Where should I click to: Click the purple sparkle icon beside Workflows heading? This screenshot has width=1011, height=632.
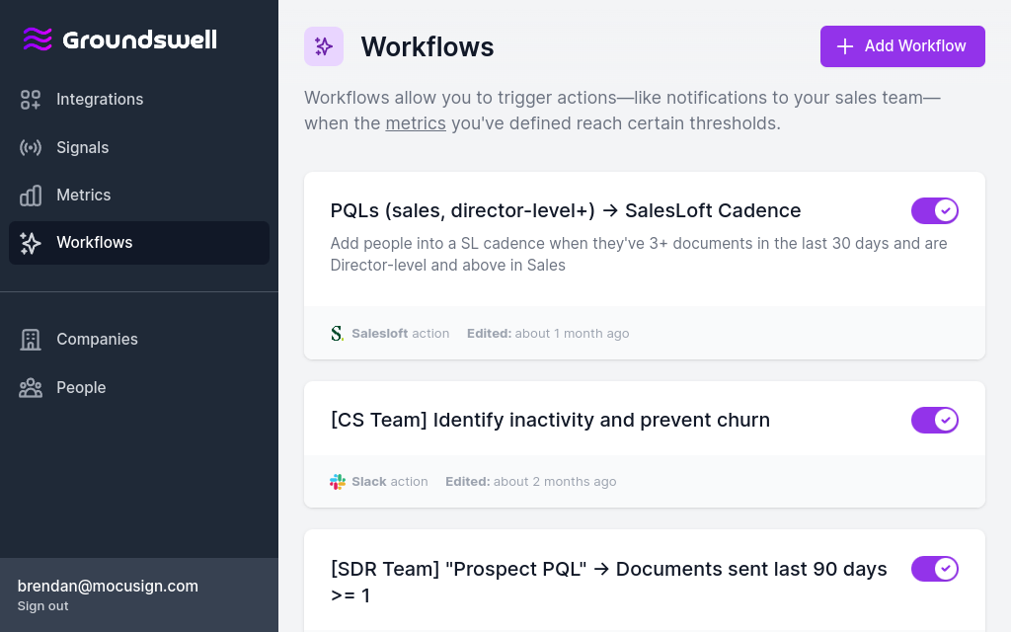tap(324, 46)
